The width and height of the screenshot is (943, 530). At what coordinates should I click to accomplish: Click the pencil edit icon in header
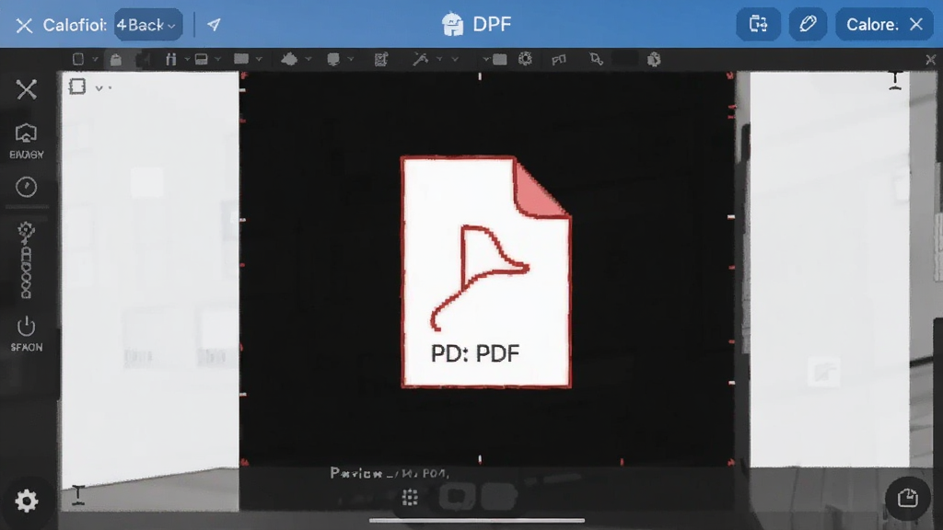[808, 24]
